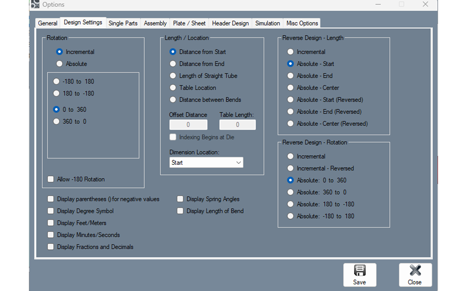The image size is (467, 291).
Task: Toggle Indexing Begins at Die checkbox
Action: (202, 137)
